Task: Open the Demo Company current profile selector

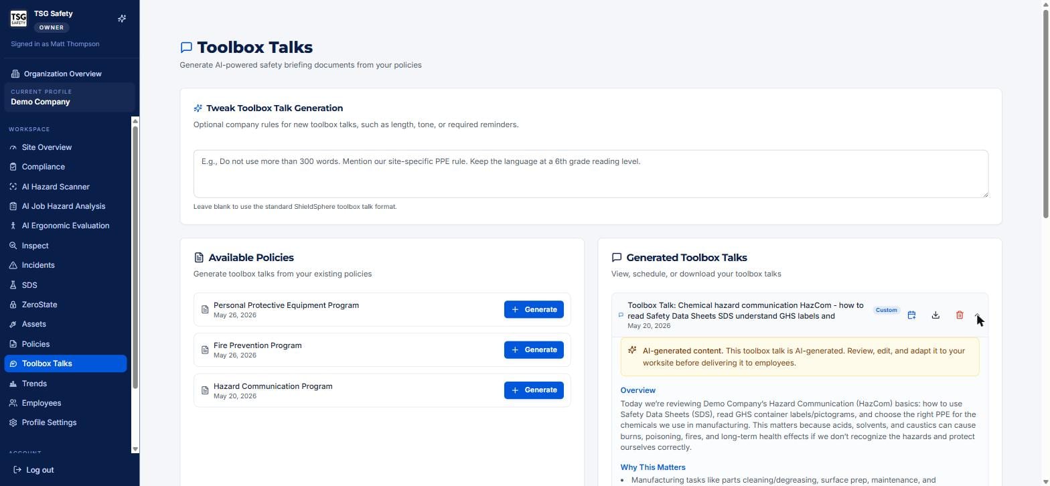Action: (x=70, y=97)
